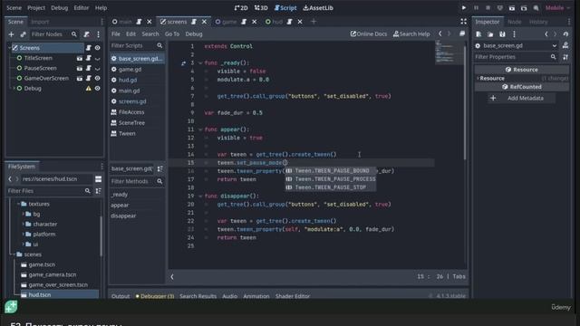Open the Help menu

tap(101, 8)
